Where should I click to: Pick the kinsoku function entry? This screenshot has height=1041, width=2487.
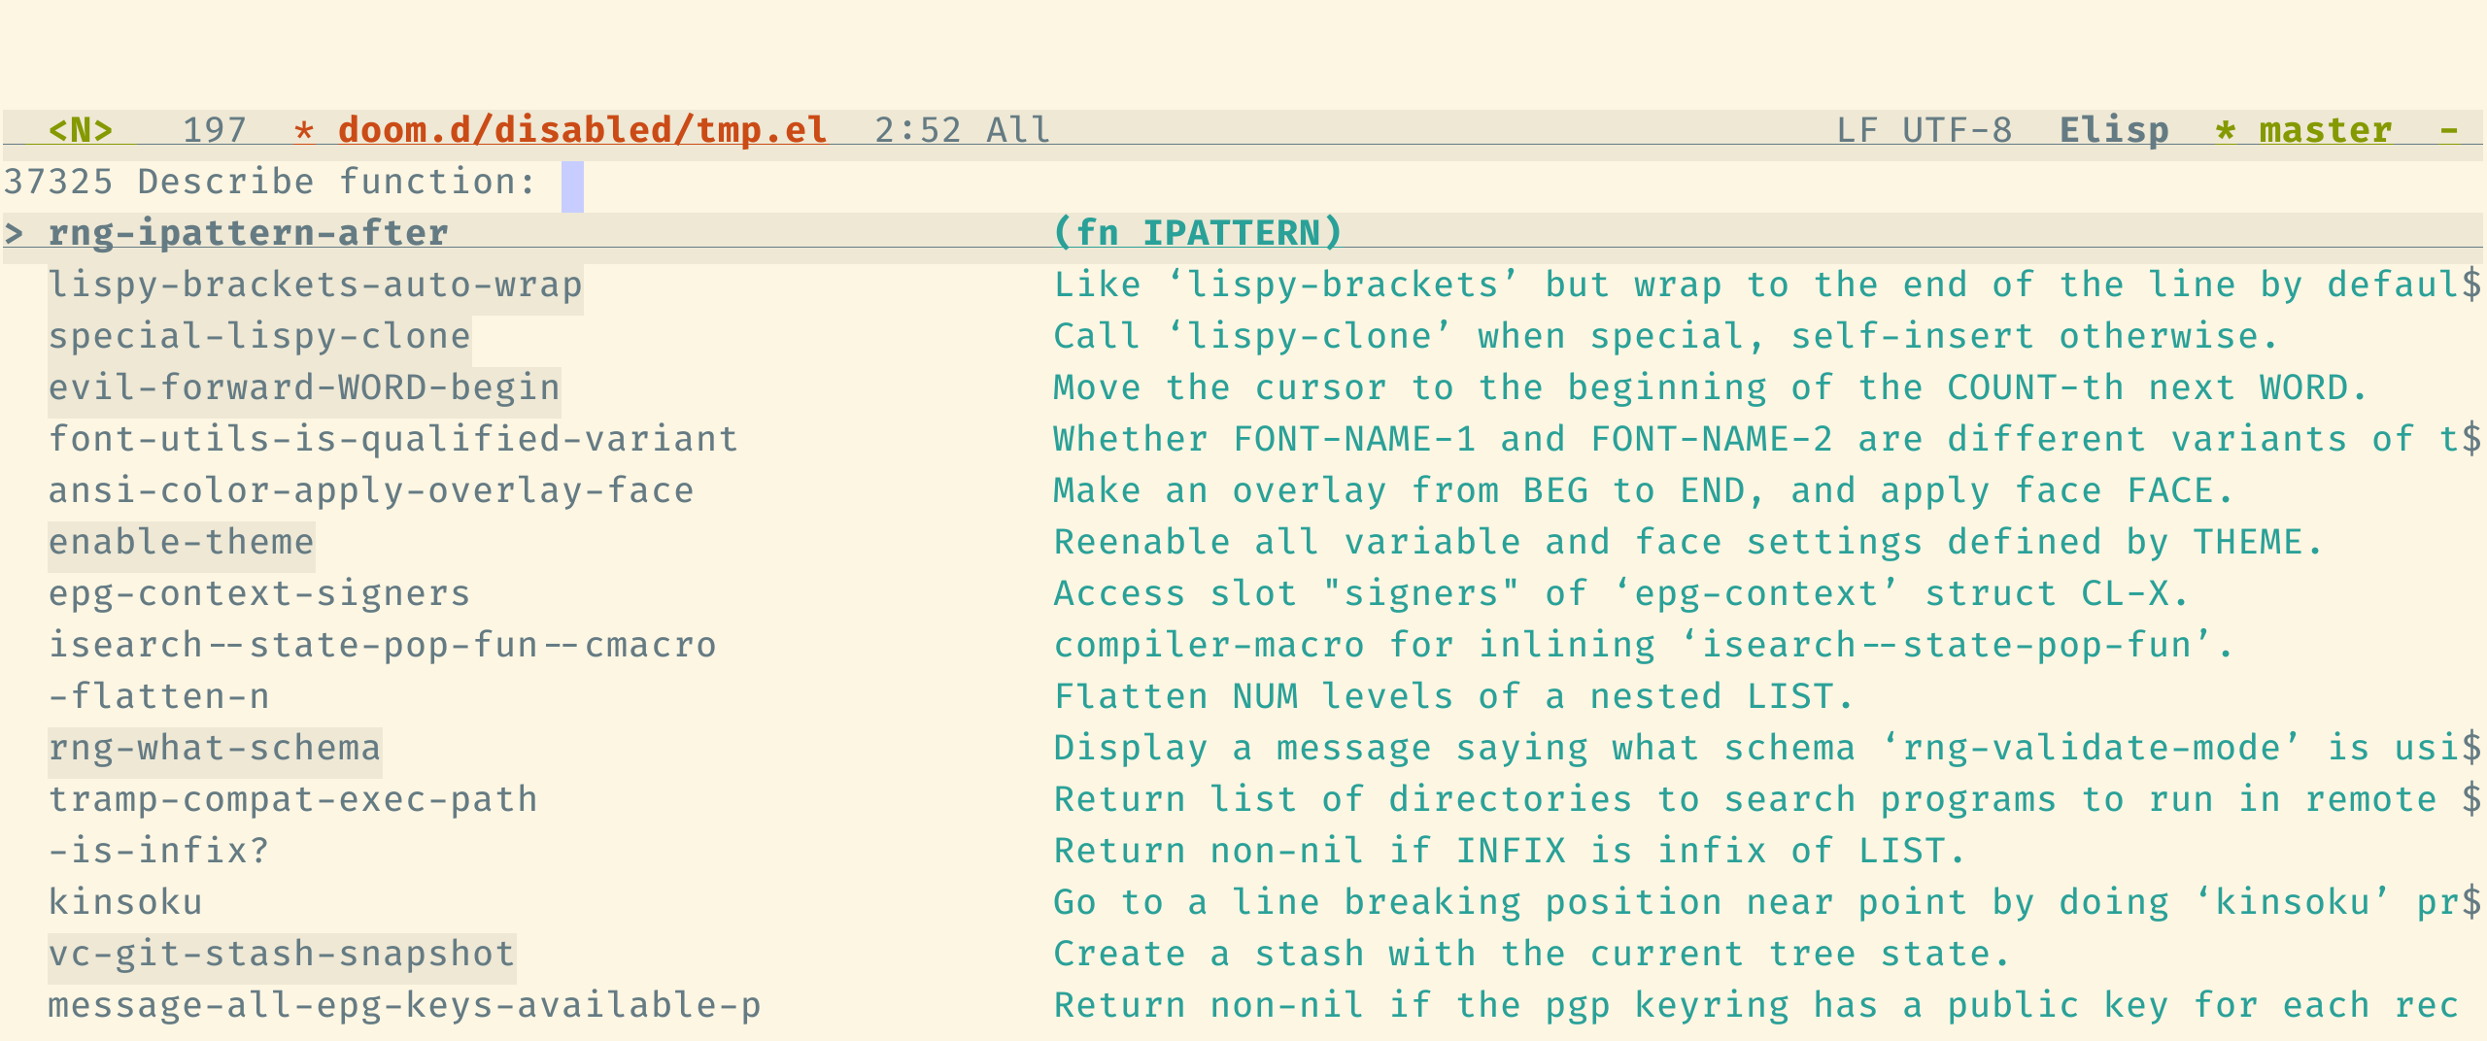tap(125, 902)
